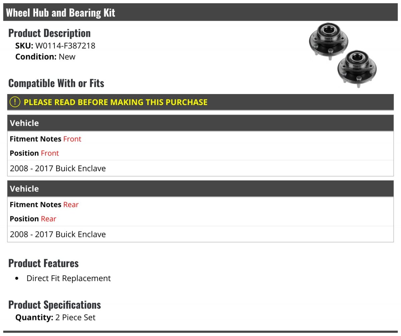
Task: Select the Buick Enclave row under Front
Action: coord(200,168)
